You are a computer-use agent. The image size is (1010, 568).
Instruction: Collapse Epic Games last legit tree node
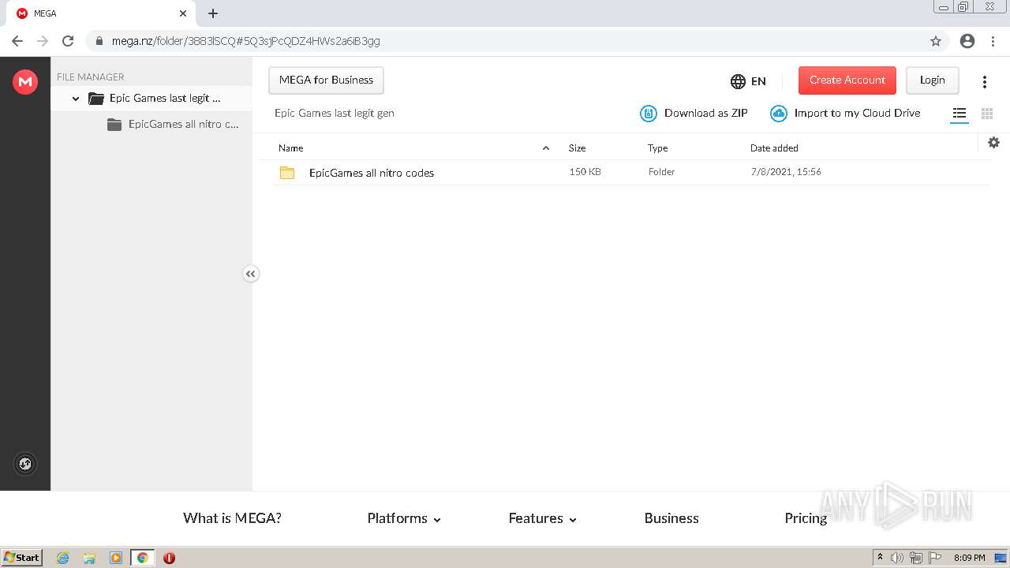coord(76,99)
